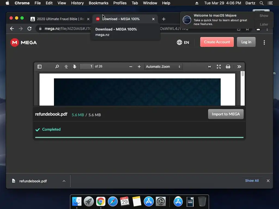Close the 2020 Ultimate Fraud Bible tab

[88, 19]
